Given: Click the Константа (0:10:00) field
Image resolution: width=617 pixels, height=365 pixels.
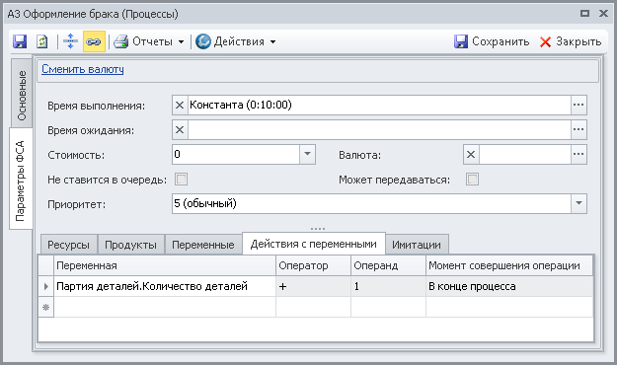Looking at the screenshot, I should point(379,105).
